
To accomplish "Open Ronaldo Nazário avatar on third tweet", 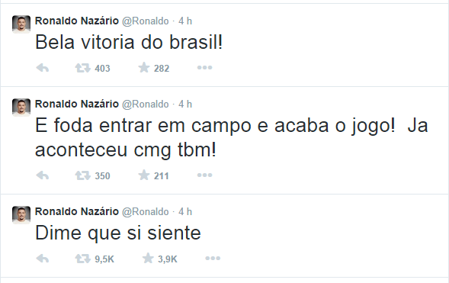I will 21,215.
